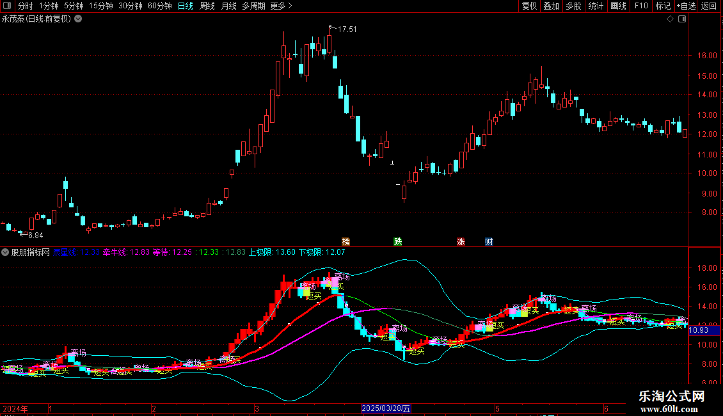
Task: Click the 2024年 label on time axis
Action: coord(15,408)
